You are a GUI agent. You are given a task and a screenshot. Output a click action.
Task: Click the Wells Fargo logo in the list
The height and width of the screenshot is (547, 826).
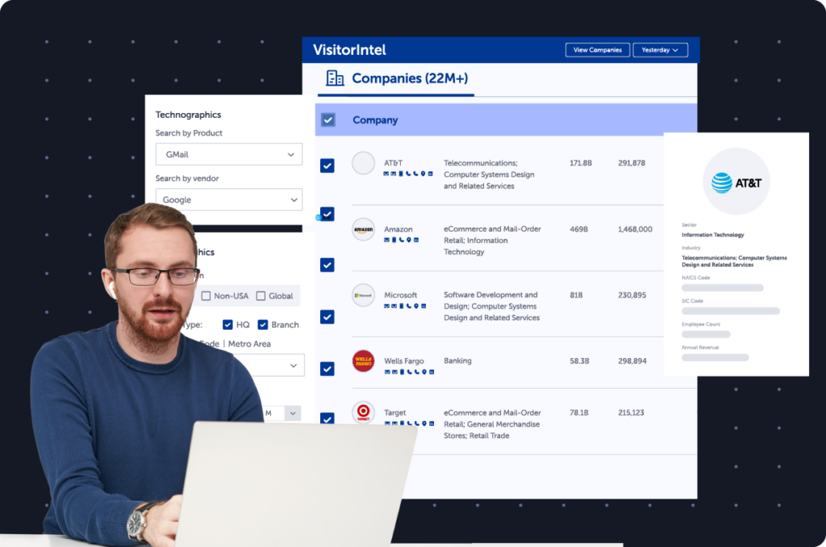(363, 361)
